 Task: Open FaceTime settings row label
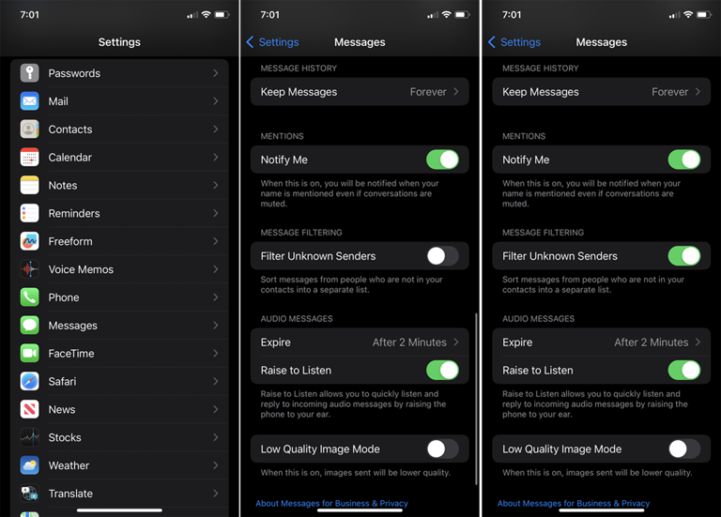[71, 354]
